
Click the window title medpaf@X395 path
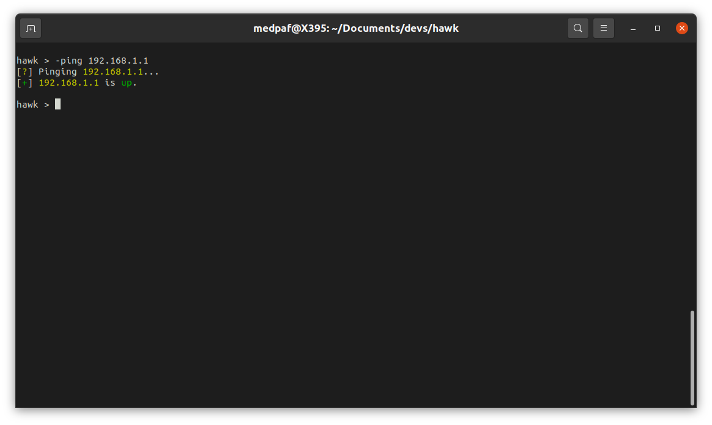pos(355,28)
